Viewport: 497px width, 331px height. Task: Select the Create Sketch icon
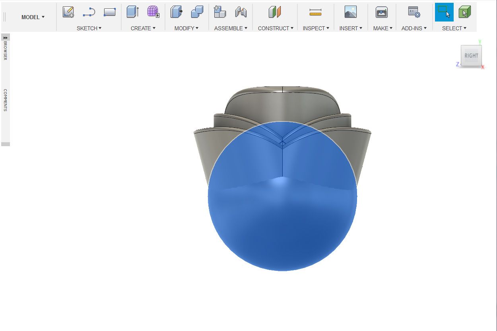(68, 12)
